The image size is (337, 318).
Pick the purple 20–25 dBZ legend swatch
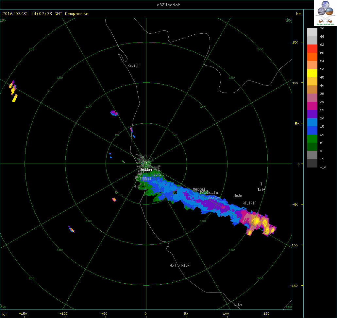(x=312, y=114)
